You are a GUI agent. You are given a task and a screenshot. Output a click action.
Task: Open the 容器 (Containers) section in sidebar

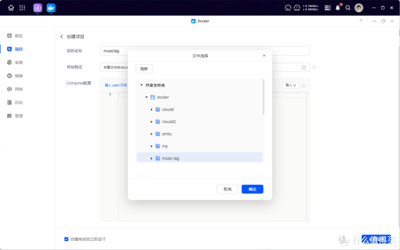coord(18,62)
